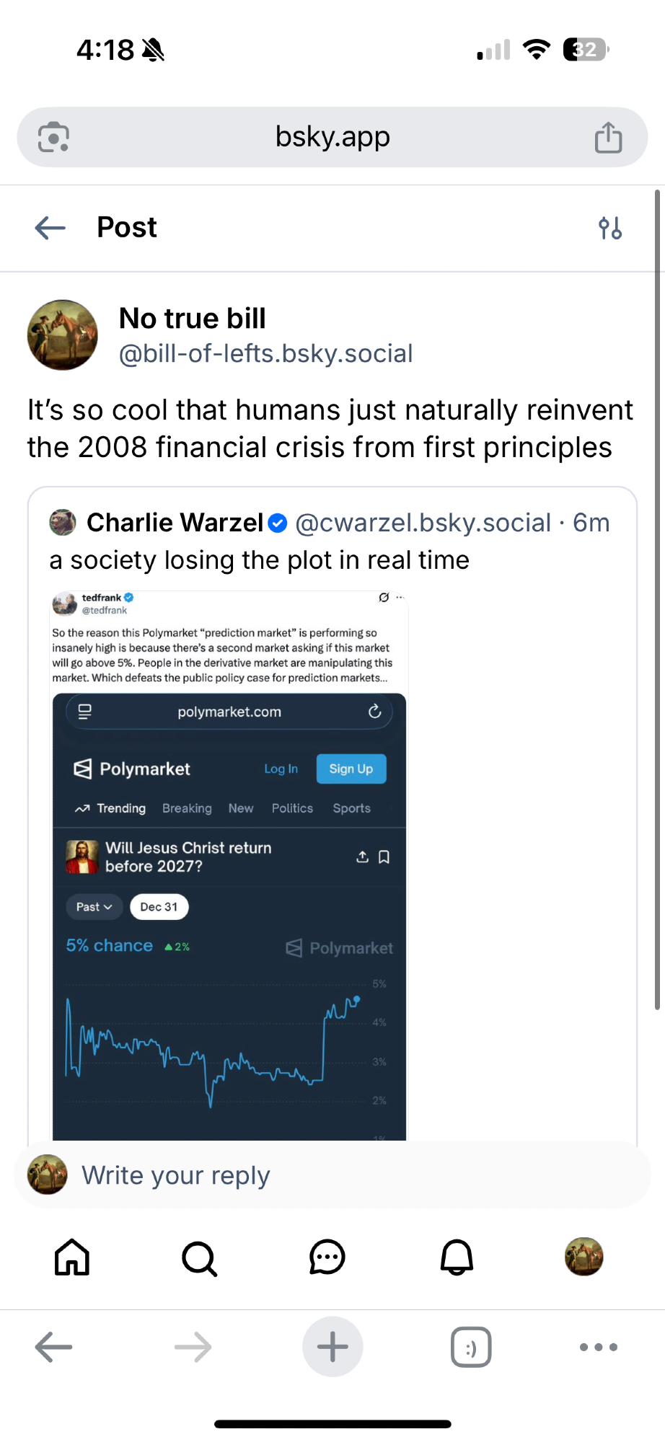Expand the Past dropdown in Polymarket image
665x1442 pixels.
pyautogui.click(x=94, y=907)
